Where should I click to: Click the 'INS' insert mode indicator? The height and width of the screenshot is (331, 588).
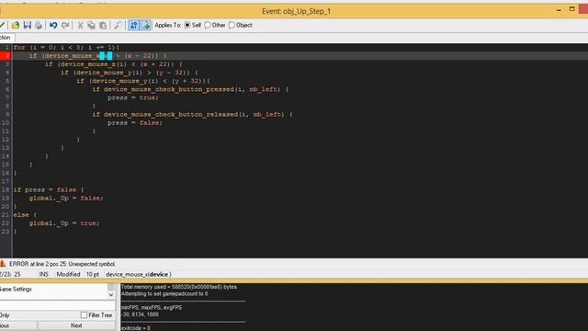point(44,274)
